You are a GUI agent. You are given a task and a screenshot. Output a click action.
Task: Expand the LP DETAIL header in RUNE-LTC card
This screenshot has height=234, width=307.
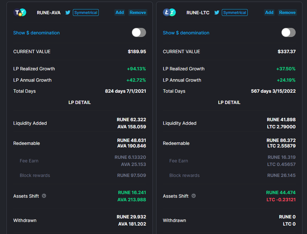229,102
